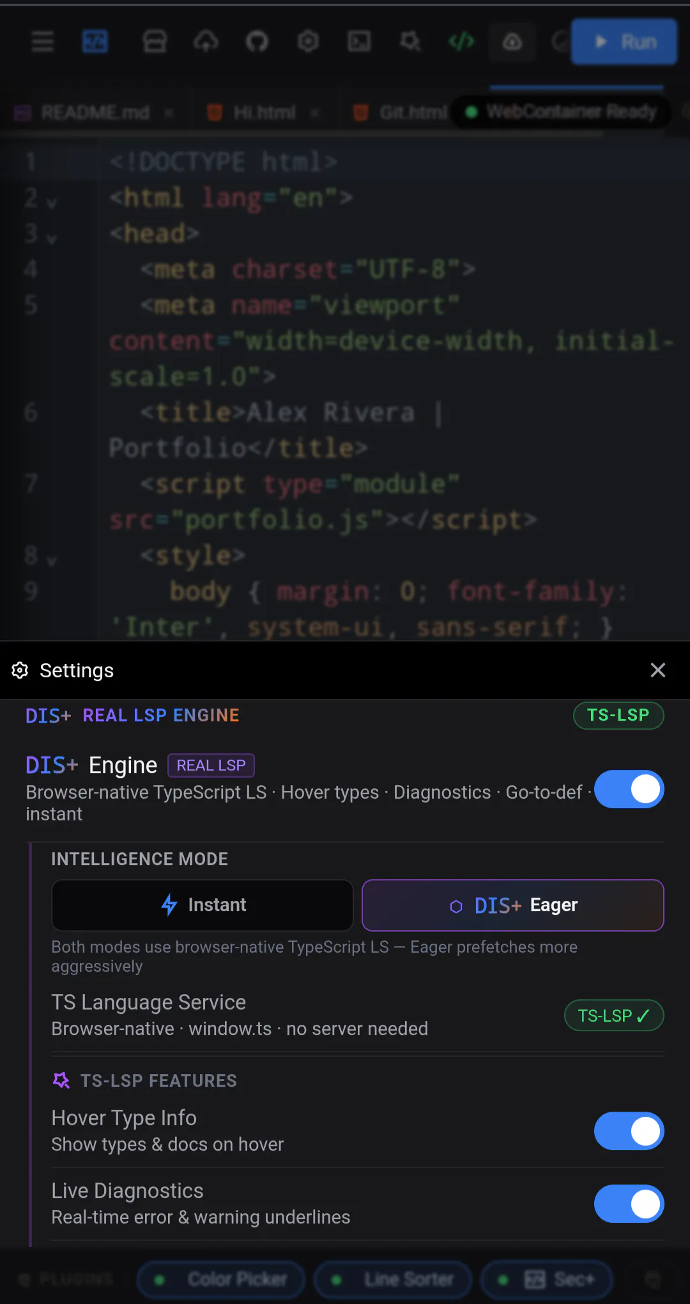The width and height of the screenshot is (690, 1304).
Task: Select the DIS+ Eager mode
Action: pos(513,905)
